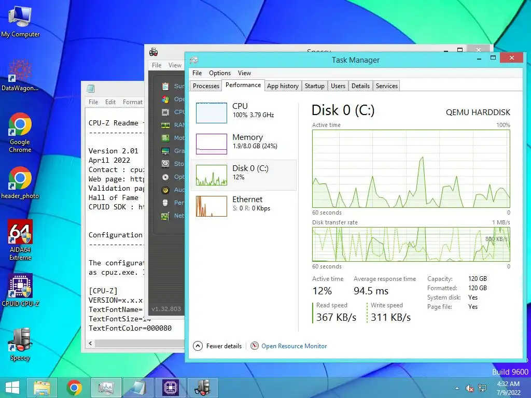Click the Motherboard icon in Speccy sidebar
Image resolution: width=531 pixels, height=398 pixels.
pyautogui.click(x=165, y=138)
